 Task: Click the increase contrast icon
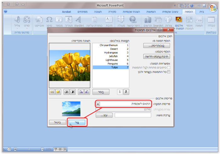point(73,92)
